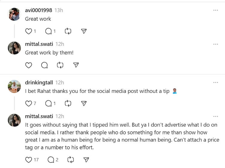The height and width of the screenshot is (168, 225).
Task: Like mittal.swati's reply about tipping
Action: [x=28, y=160]
